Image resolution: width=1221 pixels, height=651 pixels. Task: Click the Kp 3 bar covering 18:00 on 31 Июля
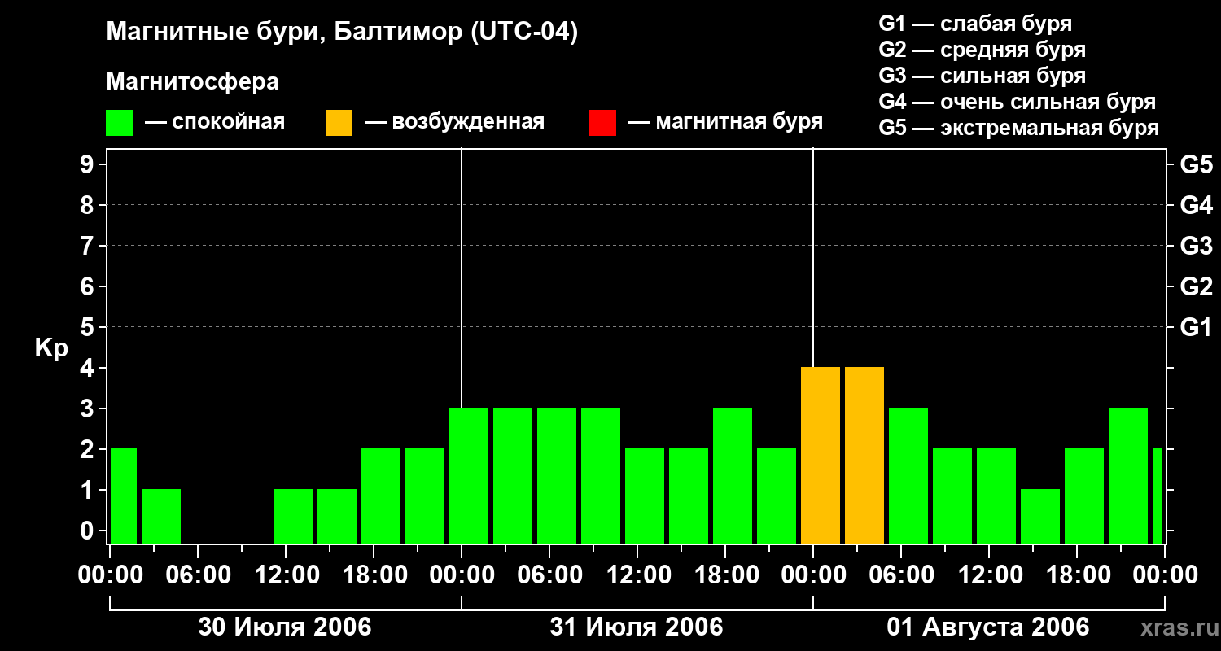coord(733,476)
